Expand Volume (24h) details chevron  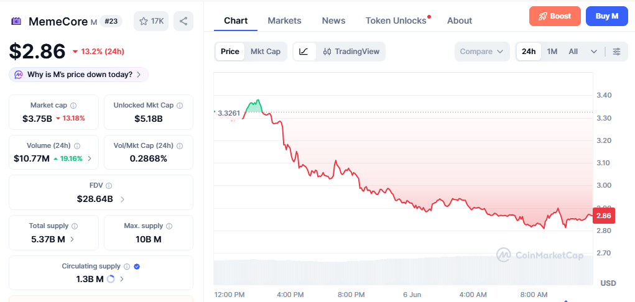coord(90,158)
